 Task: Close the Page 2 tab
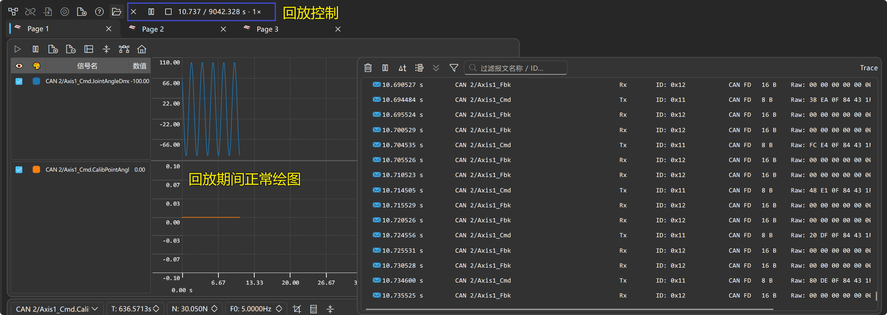(x=223, y=29)
